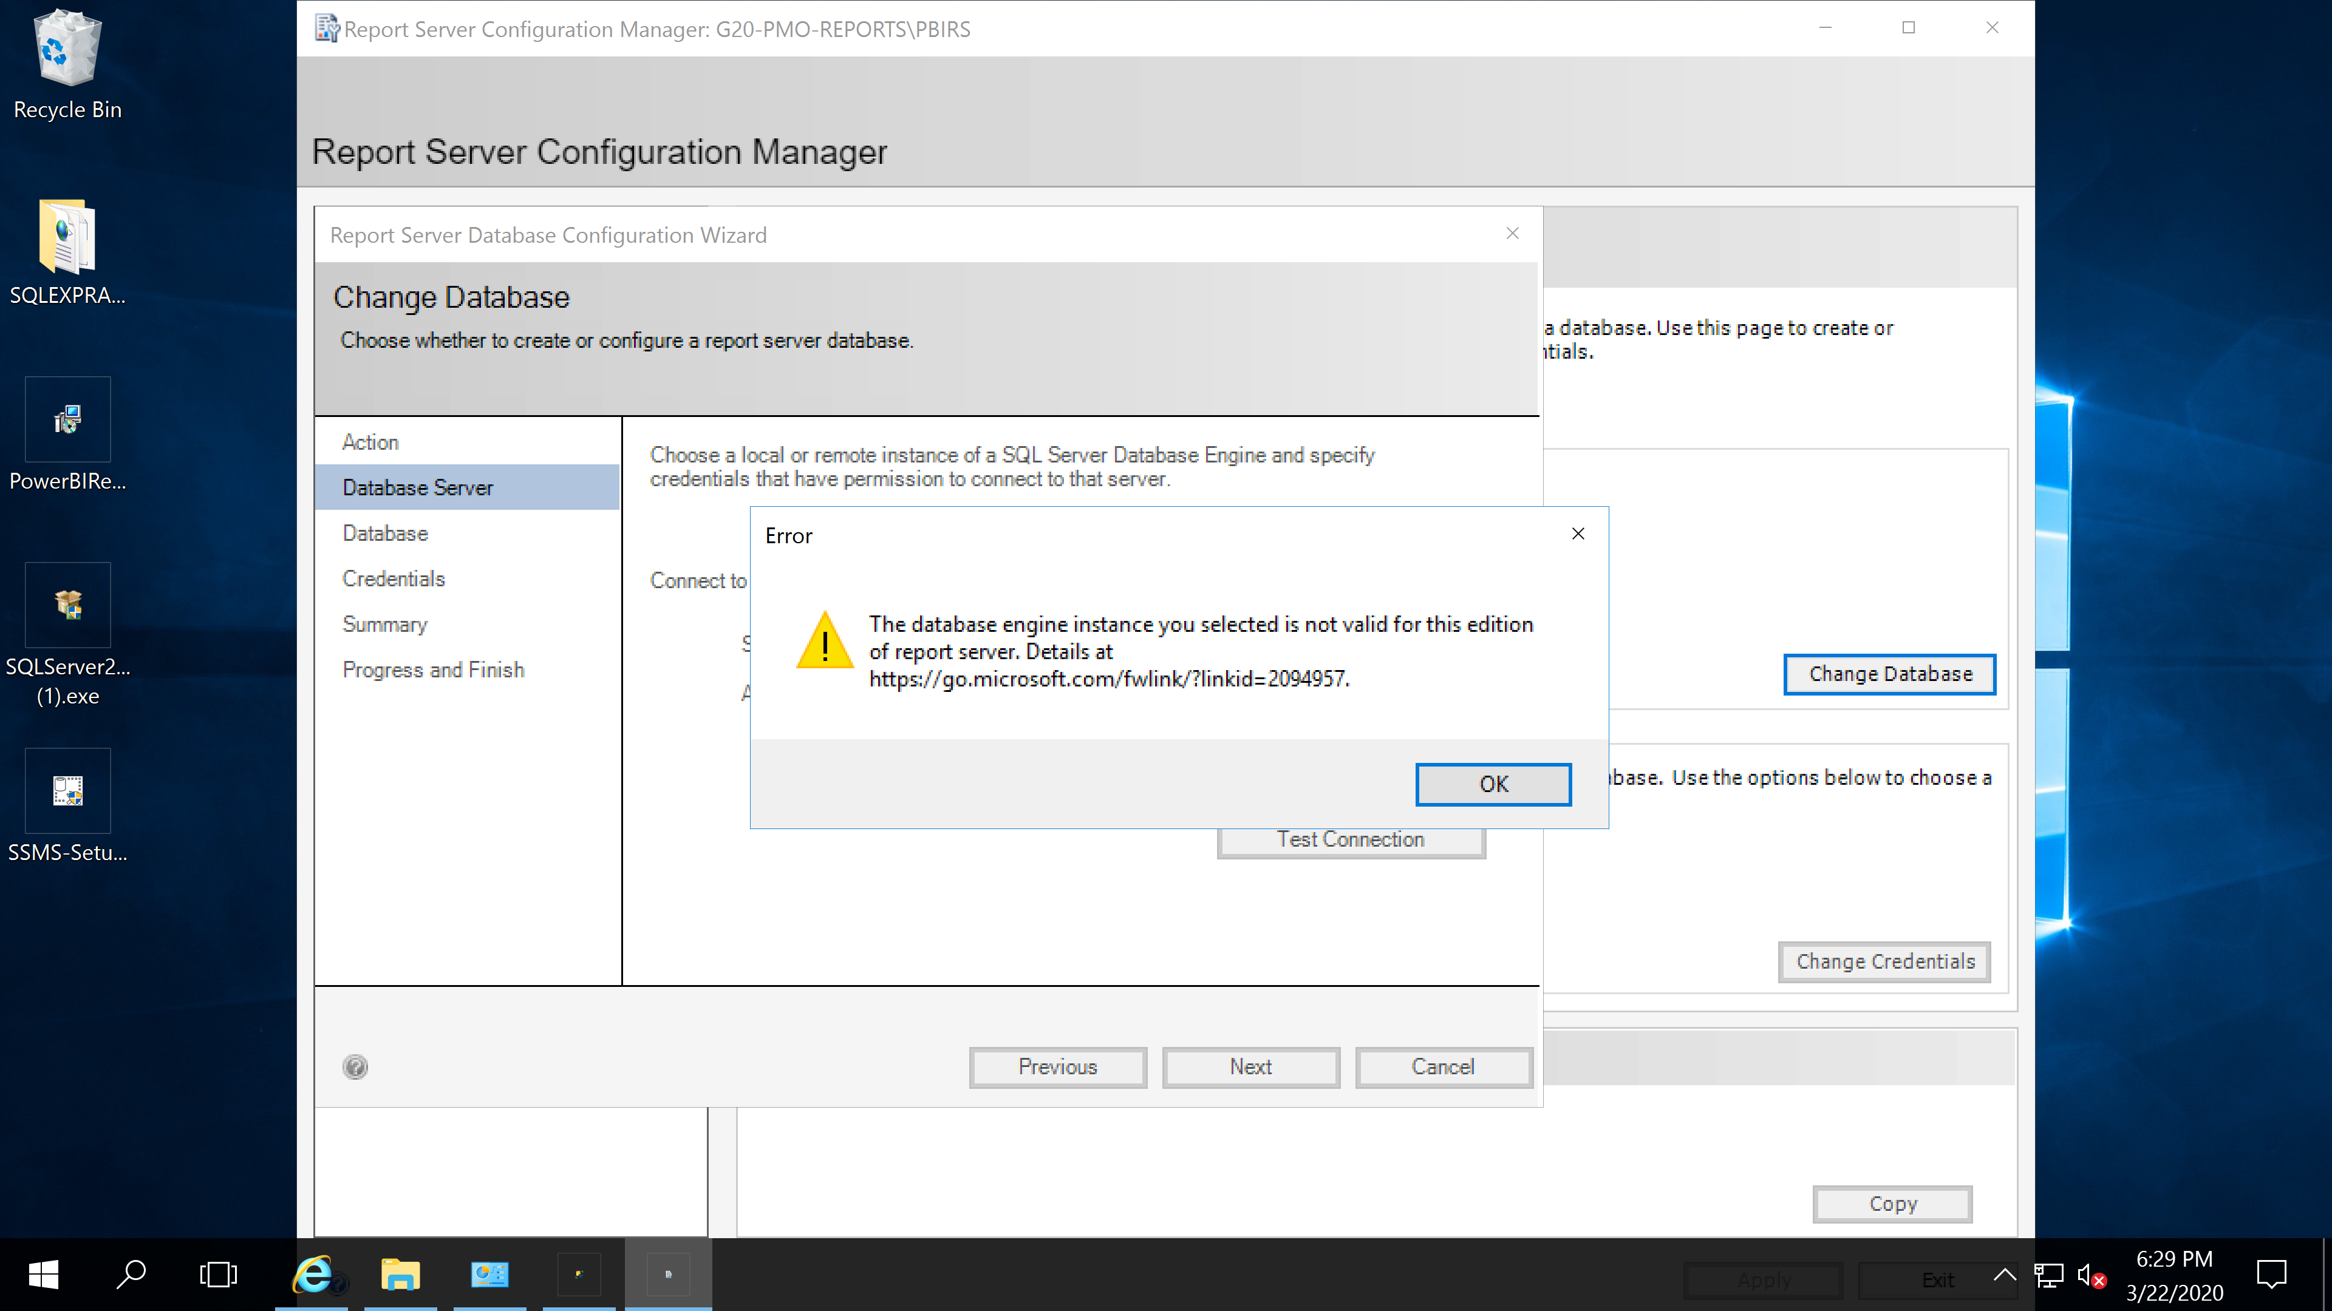2332x1311 pixels.
Task: Open the Windows Start menu
Action: pos(44,1275)
